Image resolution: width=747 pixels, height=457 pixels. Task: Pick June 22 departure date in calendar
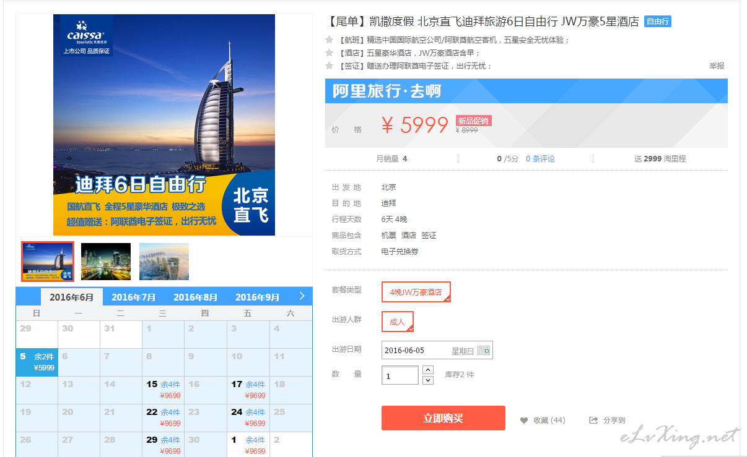tap(164, 418)
